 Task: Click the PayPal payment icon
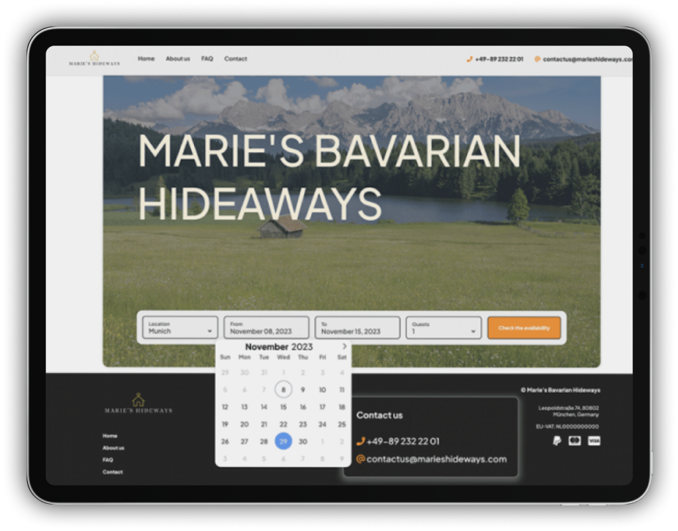[x=557, y=441]
